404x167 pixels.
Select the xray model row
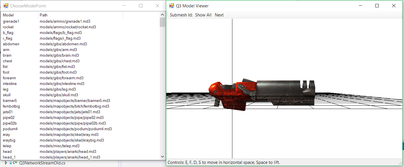click(81, 134)
